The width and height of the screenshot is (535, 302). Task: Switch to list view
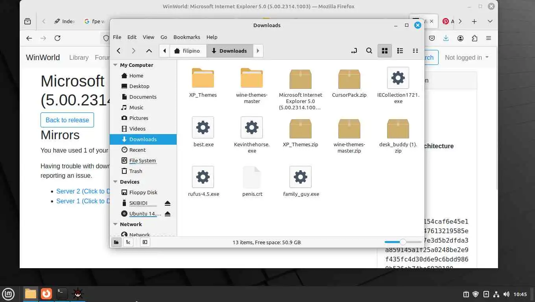point(400,51)
